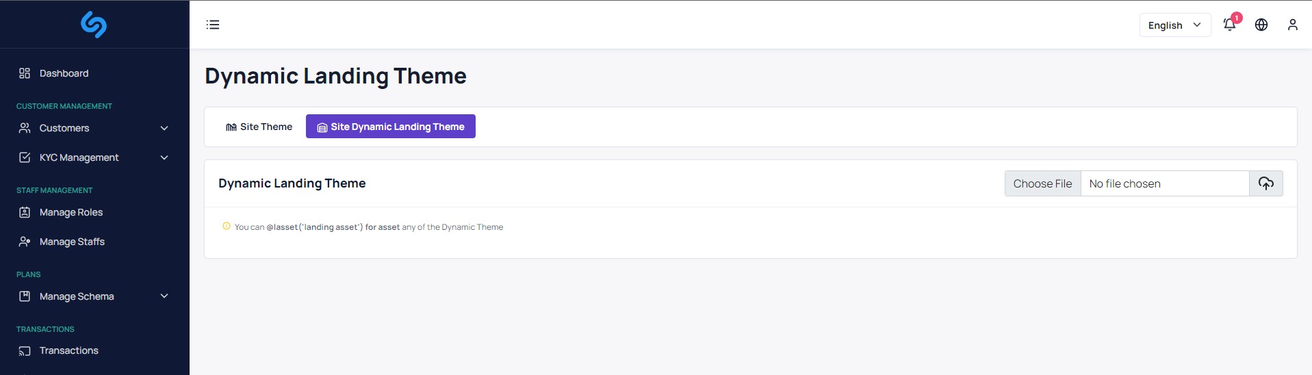Click the cloud upload icon button
This screenshot has height=375, width=1312.
[1265, 183]
